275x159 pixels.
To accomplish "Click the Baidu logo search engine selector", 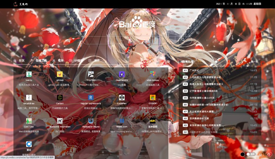I will (x=137, y=23).
